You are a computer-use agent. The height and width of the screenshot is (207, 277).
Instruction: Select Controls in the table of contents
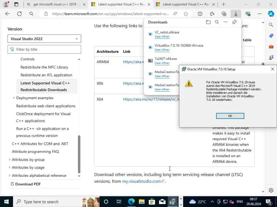(x=27, y=59)
